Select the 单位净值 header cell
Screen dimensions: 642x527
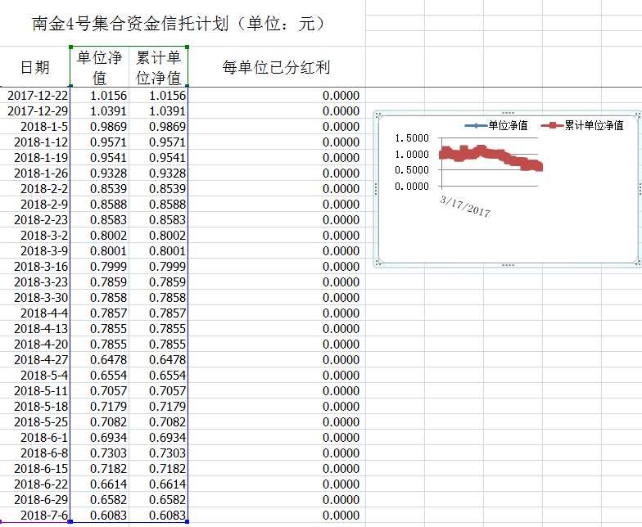click(x=99, y=67)
